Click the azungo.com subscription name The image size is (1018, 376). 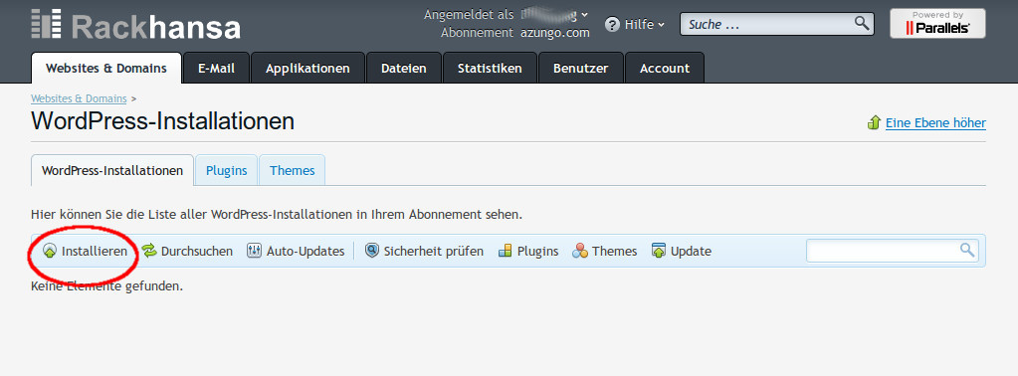click(x=555, y=33)
